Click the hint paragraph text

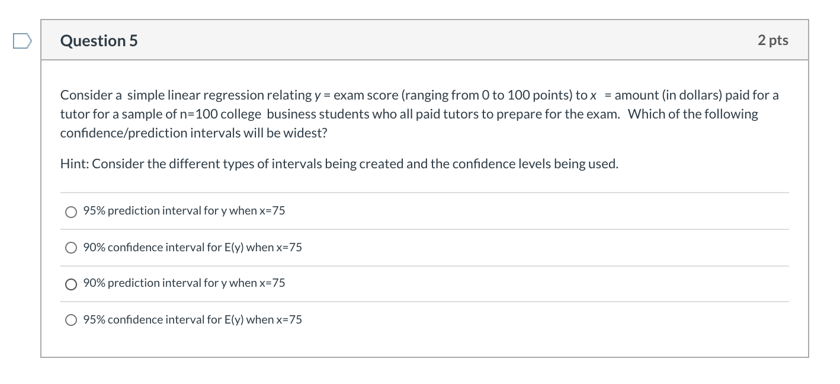339,164
